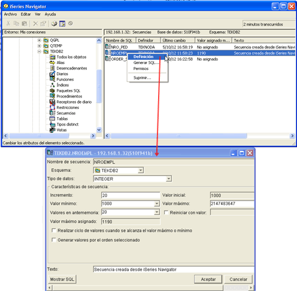Select the Paquetes SQL icon
This screenshot has width=297, height=291.
tap(52, 90)
